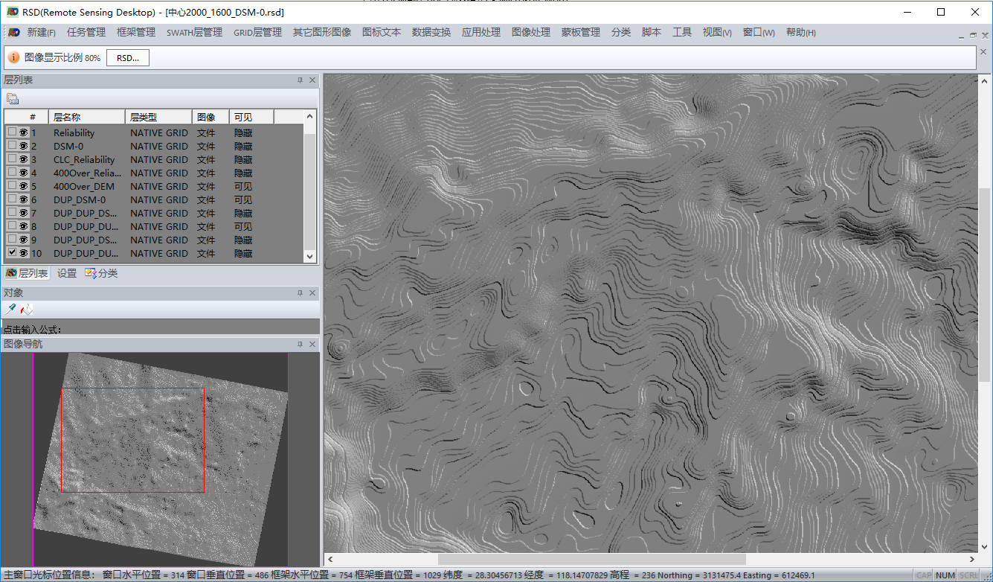Click the copy-layers icon in 层列表 toolbar
993x582 pixels.
(x=12, y=98)
